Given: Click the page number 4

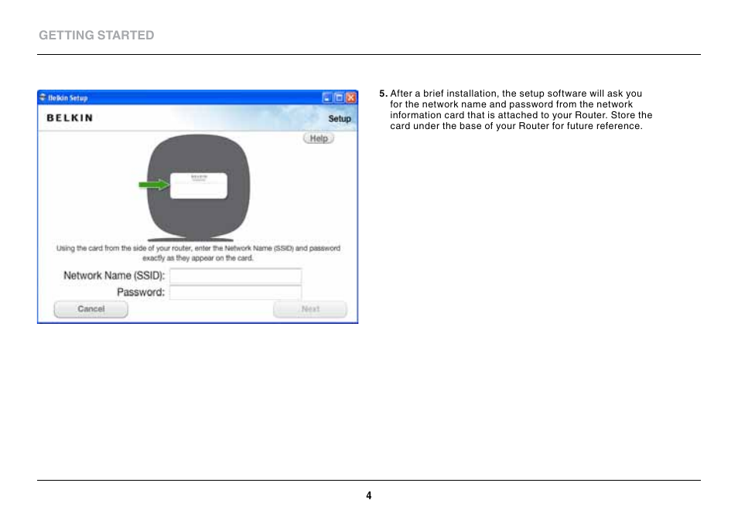Looking at the screenshot, I should click(x=368, y=495).
